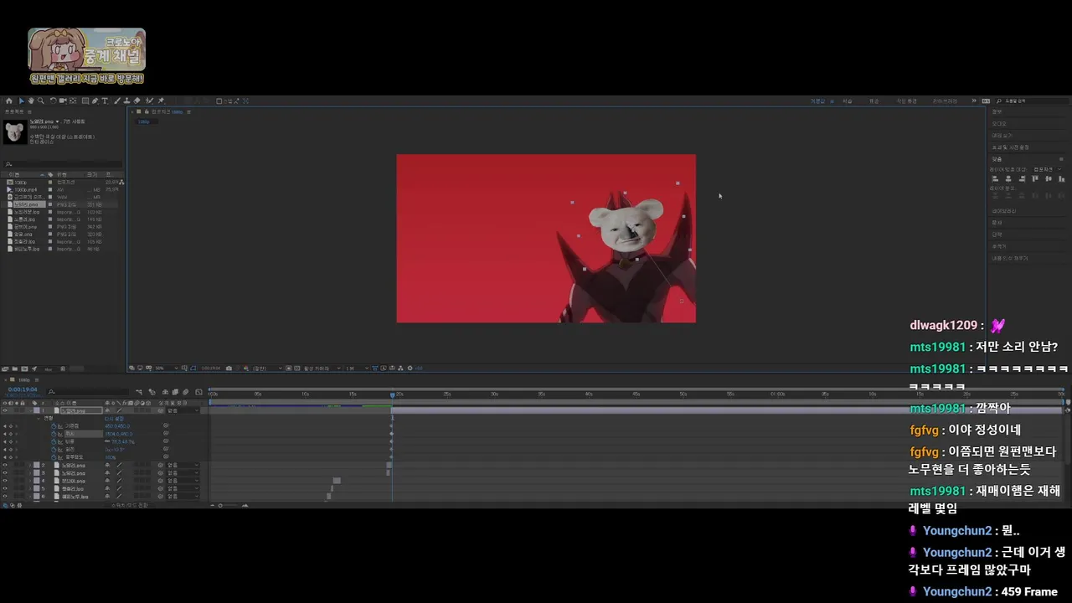Toggle visibility eye of layer 6
Screen dimensions: 1072x603
tap(5, 497)
